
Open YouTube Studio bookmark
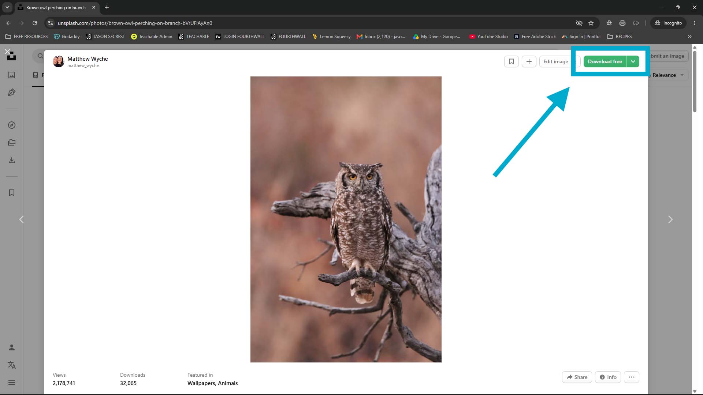pos(488,37)
